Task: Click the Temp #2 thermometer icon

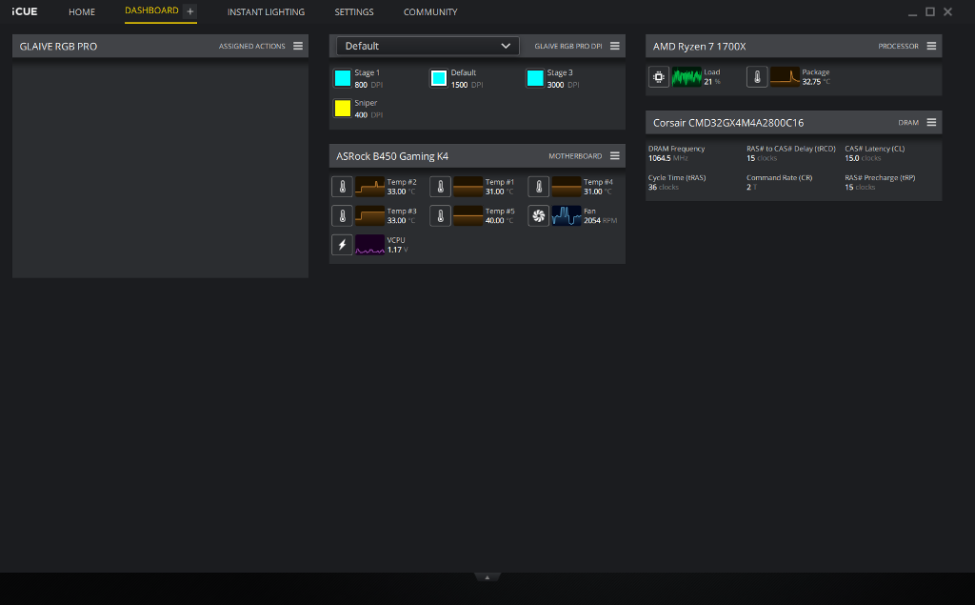Action: point(342,187)
